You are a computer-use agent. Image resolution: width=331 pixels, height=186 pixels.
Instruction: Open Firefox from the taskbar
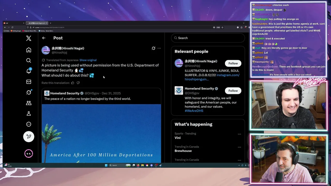pyautogui.click(x=138, y=165)
